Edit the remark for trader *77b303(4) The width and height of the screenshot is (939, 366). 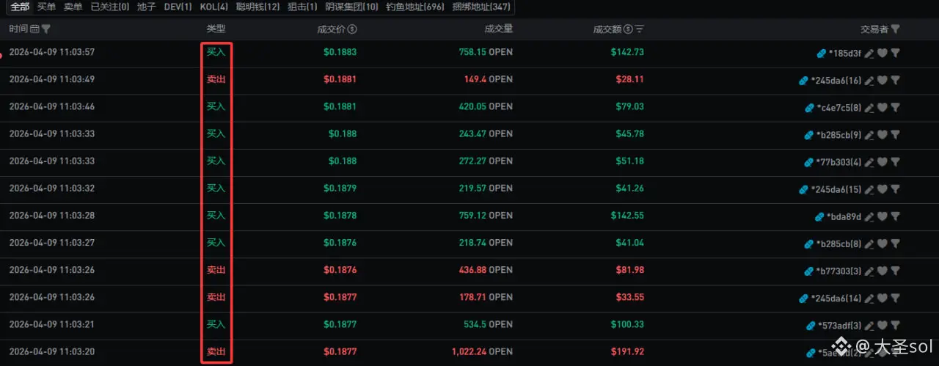pyautogui.click(x=869, y=161)
